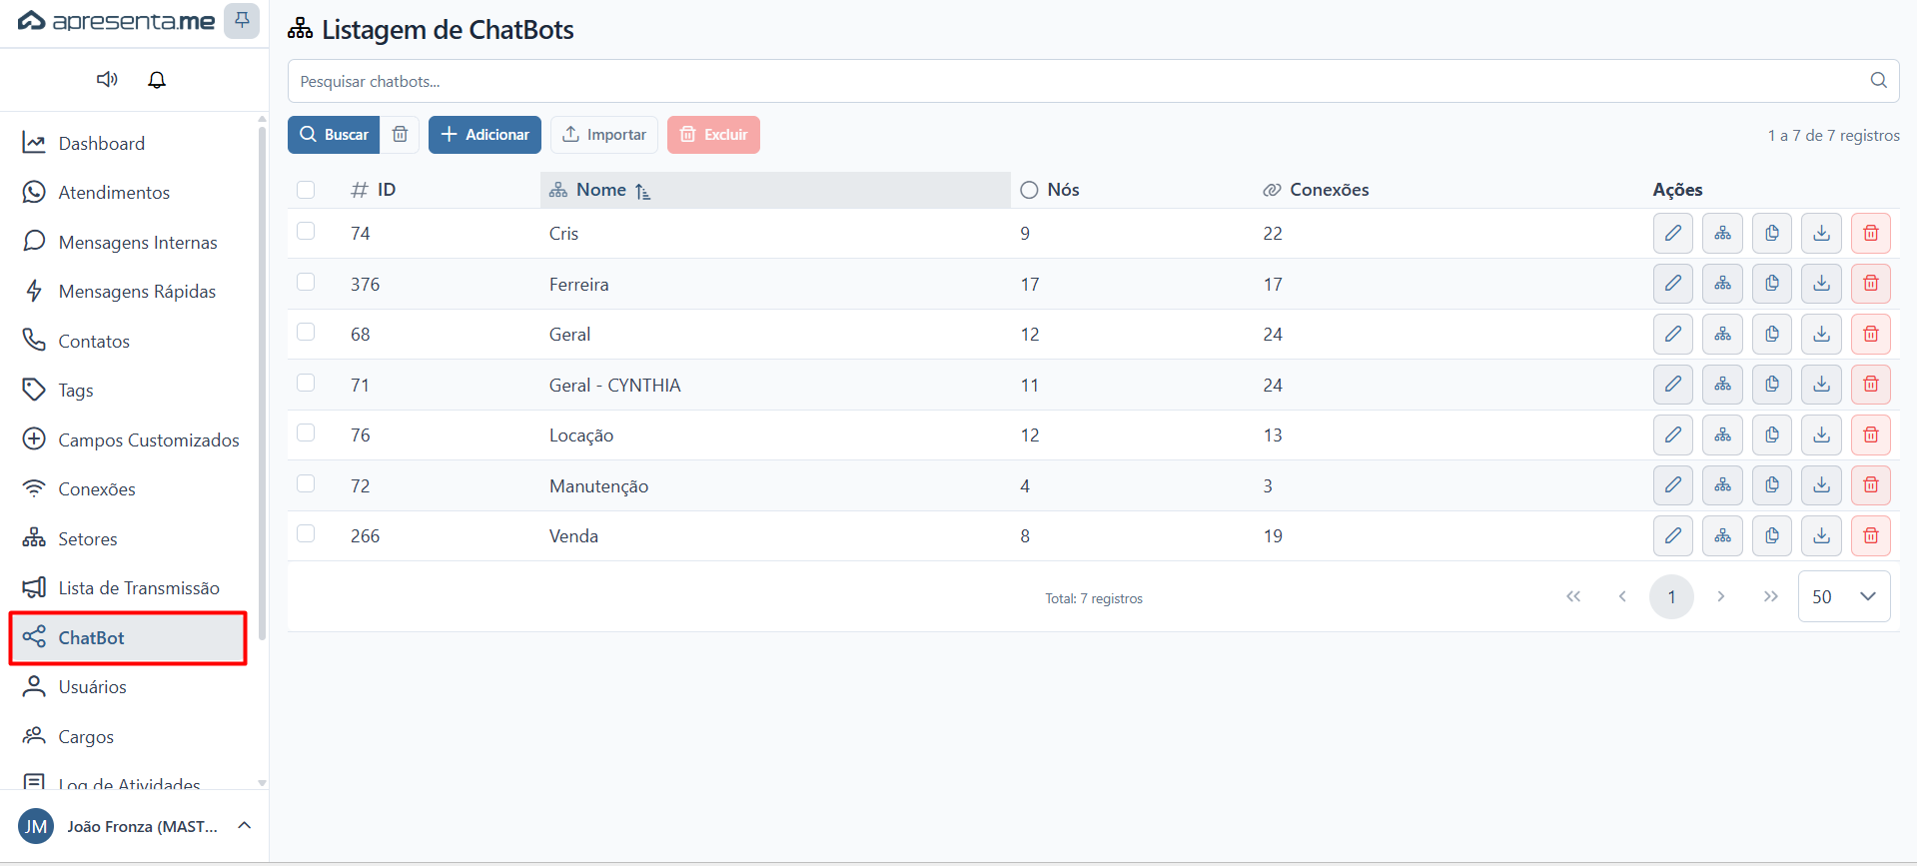Sort the table by Nome column
Viewport: 1917px width, 866px height.
pyautogui.click(x=775, y=190)
